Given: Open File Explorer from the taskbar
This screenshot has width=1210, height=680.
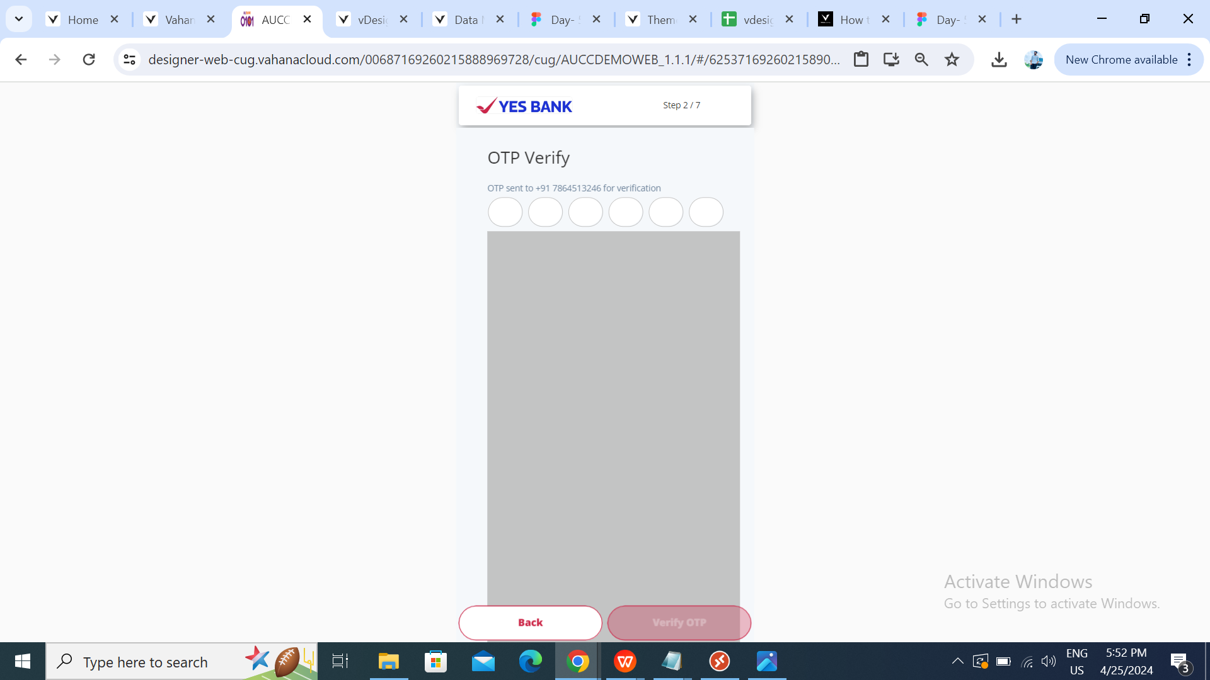Looking at the screenshot, I should pyautogui.click(x=388, y=661).
